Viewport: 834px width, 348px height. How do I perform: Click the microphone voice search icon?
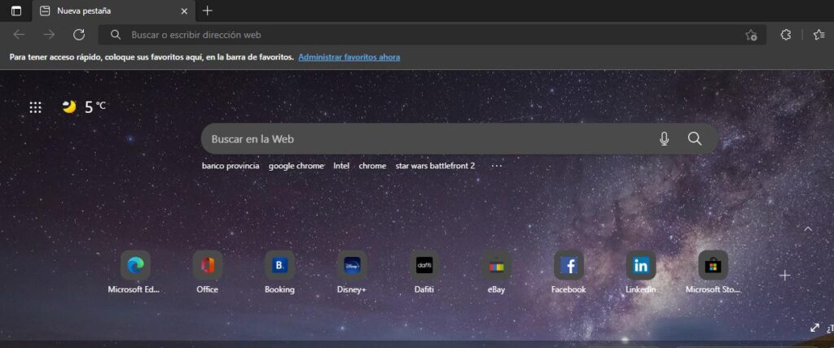click(x=664, y=139)
